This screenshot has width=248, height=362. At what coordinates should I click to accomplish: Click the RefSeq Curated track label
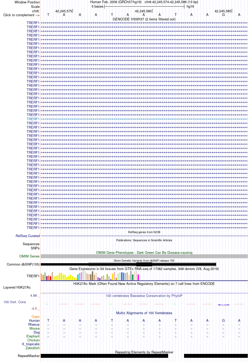[x=28, y=236]
